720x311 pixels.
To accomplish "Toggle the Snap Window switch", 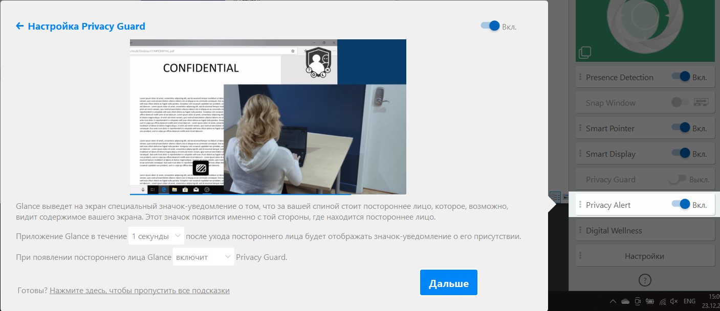I will [x=680, y=103].
